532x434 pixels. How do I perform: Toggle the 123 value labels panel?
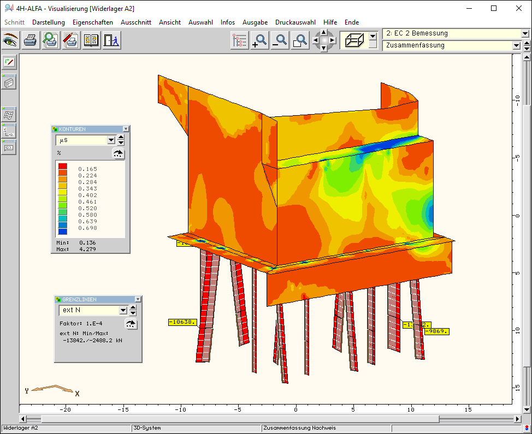point(9,147)
